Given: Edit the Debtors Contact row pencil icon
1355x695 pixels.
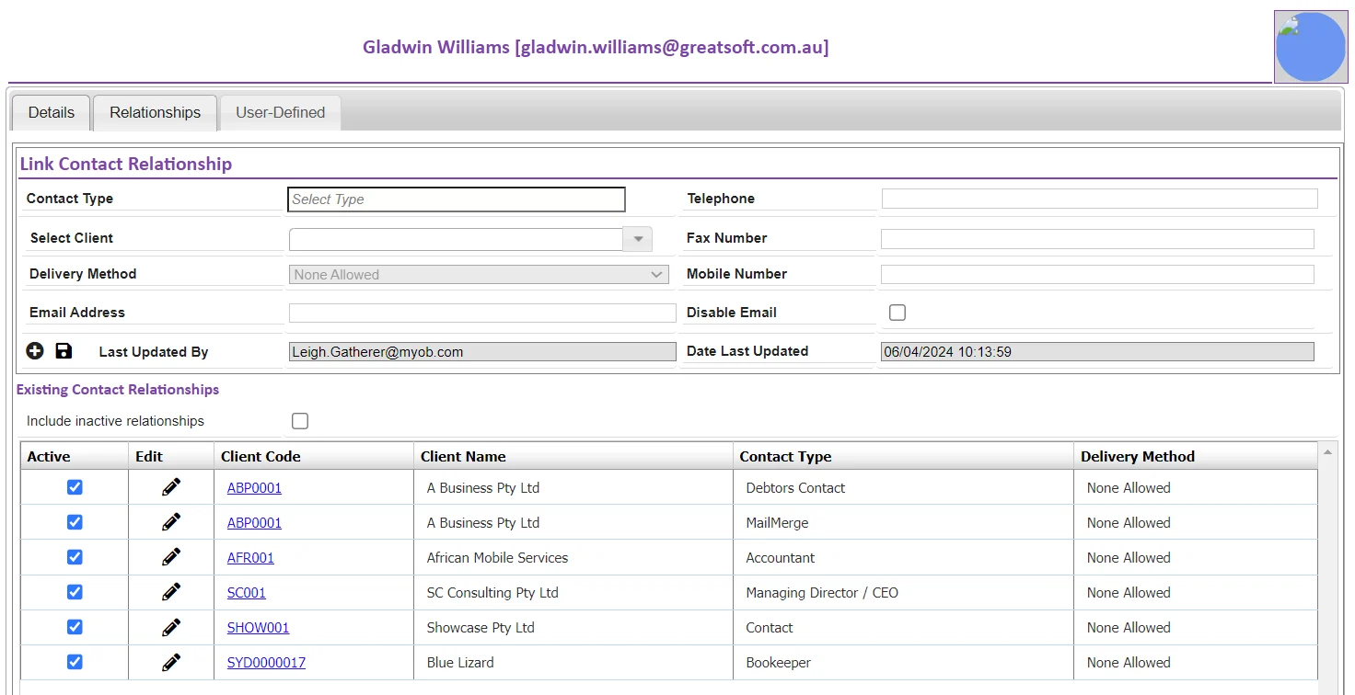Looking at the screenshot, I should pos(171,487).
